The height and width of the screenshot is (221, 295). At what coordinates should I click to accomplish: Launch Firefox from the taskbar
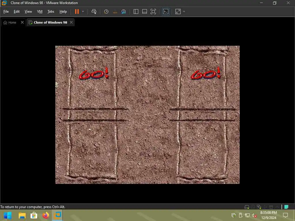[x=46, y=215]
